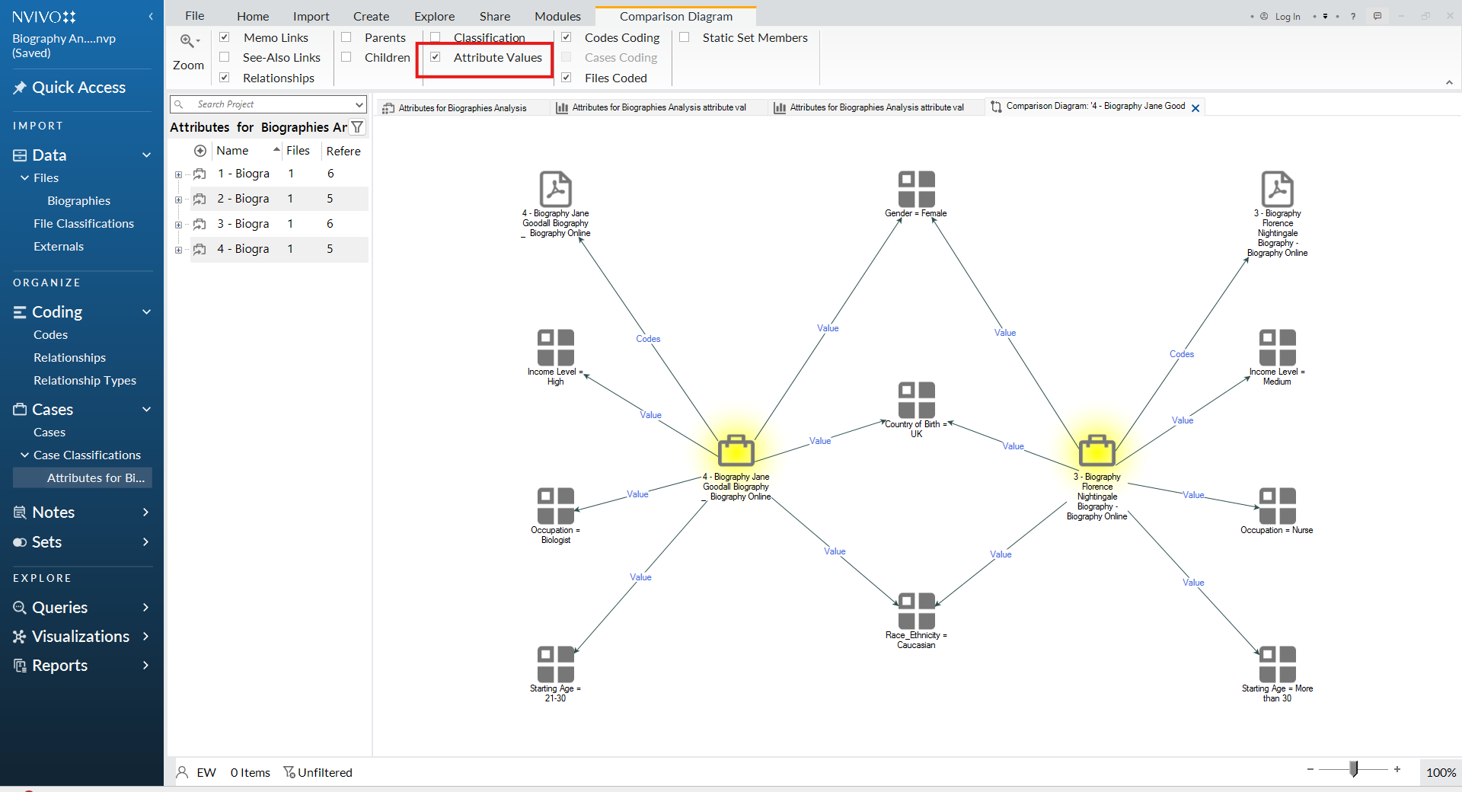Enable the See-Also Links checkbox
Screen dimensions: 1462x792
point(225,57)
